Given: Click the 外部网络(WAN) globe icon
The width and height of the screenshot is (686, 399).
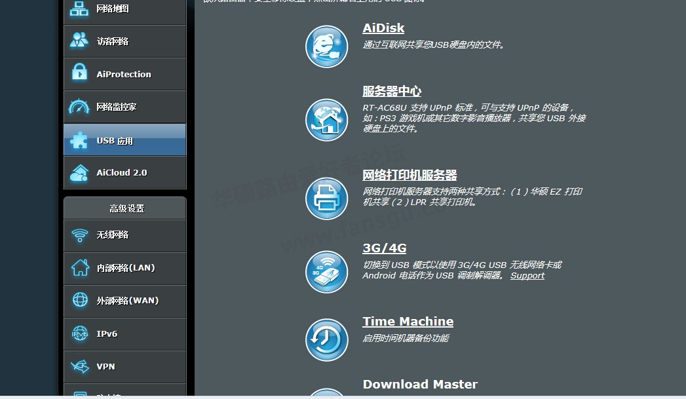Looking at the screenshot, I should (80, 300).
